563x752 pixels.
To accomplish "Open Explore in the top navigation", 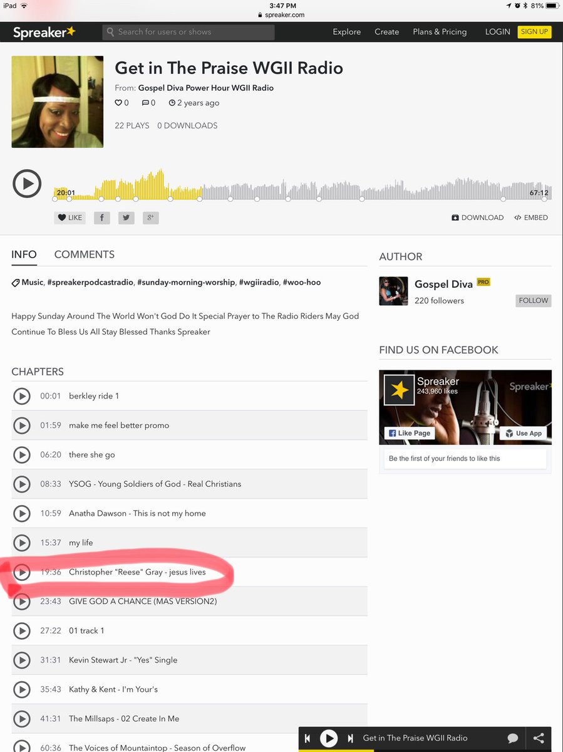I will pos(347,32).
